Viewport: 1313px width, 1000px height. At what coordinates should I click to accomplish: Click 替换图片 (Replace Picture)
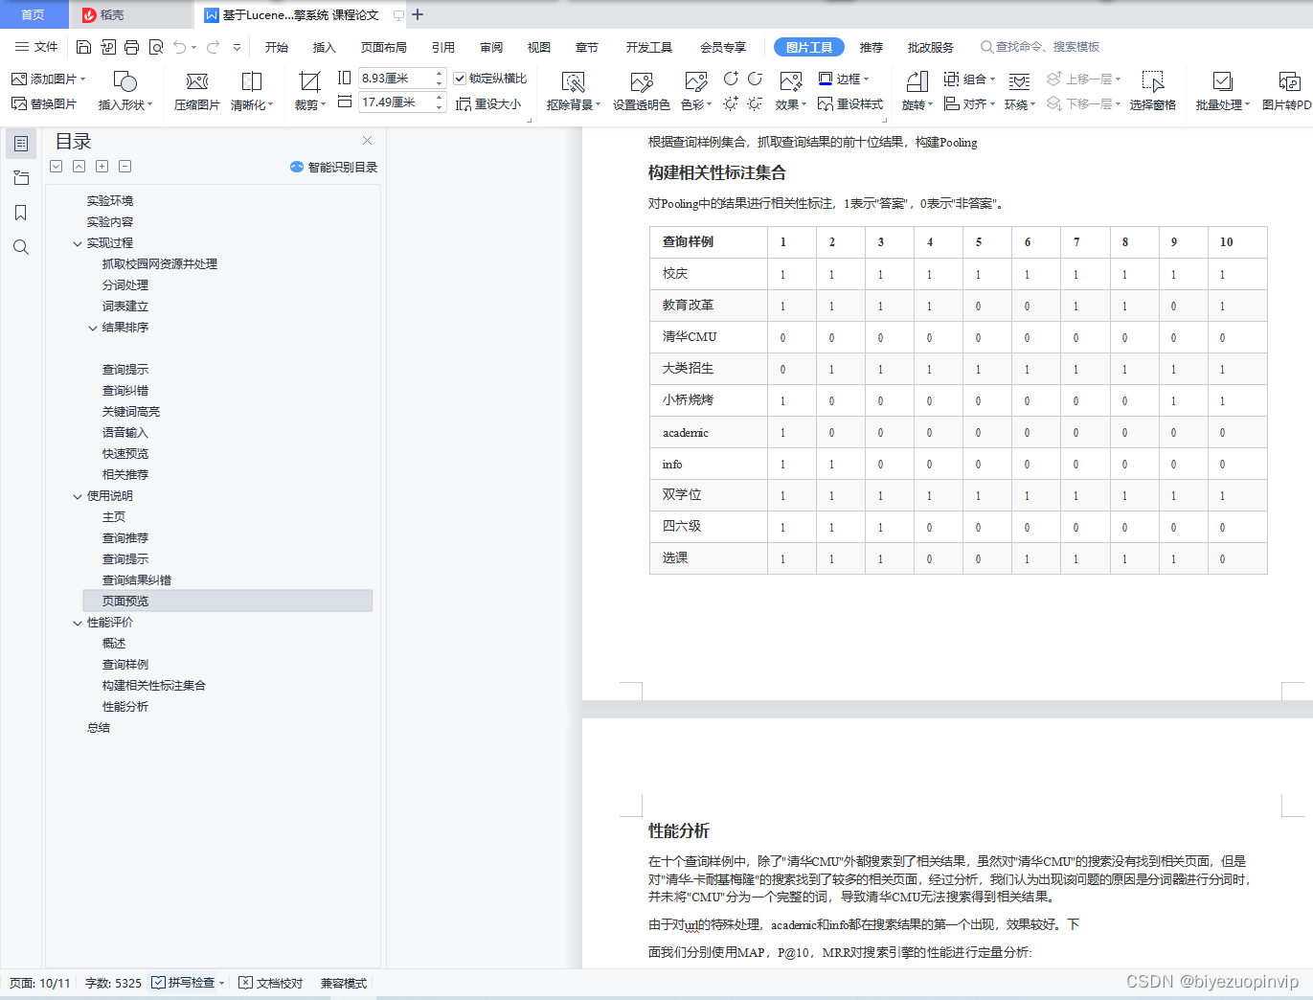point(44,103)
